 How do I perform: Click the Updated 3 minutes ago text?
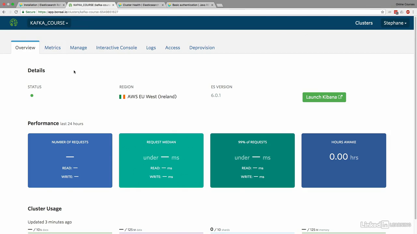point(50,222)
